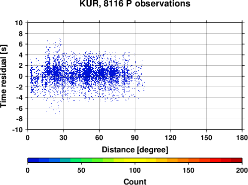Click the Distance [degree] x-axis label

click(x=135, y=150)
